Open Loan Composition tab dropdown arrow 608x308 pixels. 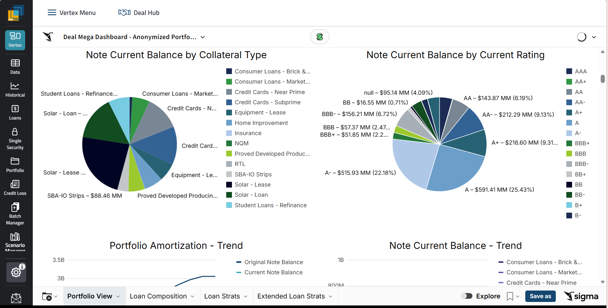point(192,297)
